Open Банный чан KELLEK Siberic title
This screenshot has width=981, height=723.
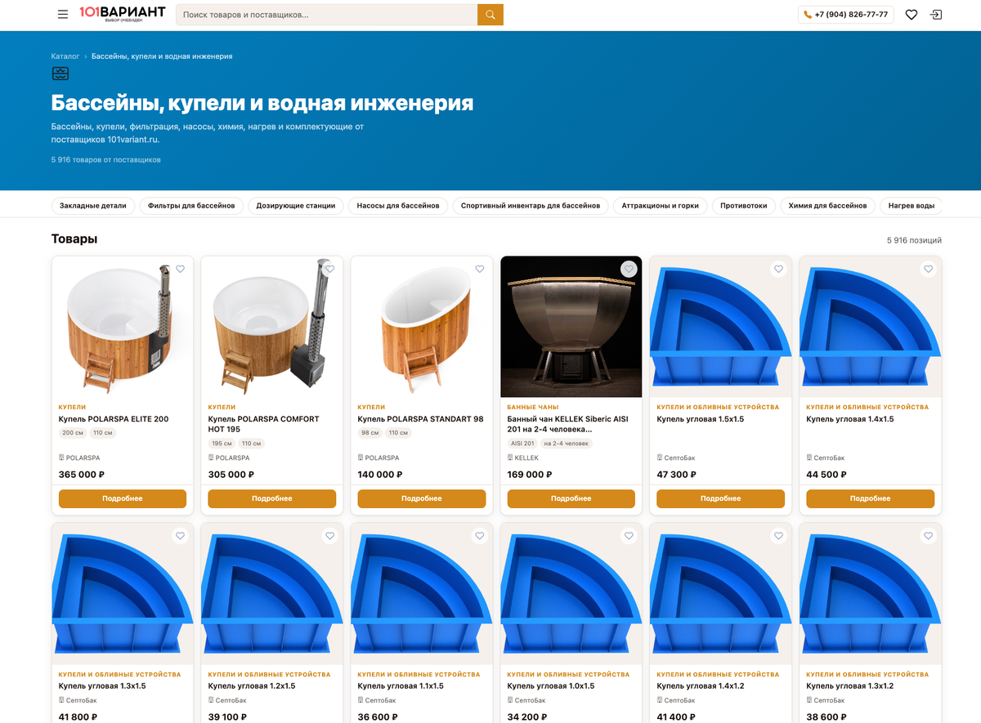[567, 424]
